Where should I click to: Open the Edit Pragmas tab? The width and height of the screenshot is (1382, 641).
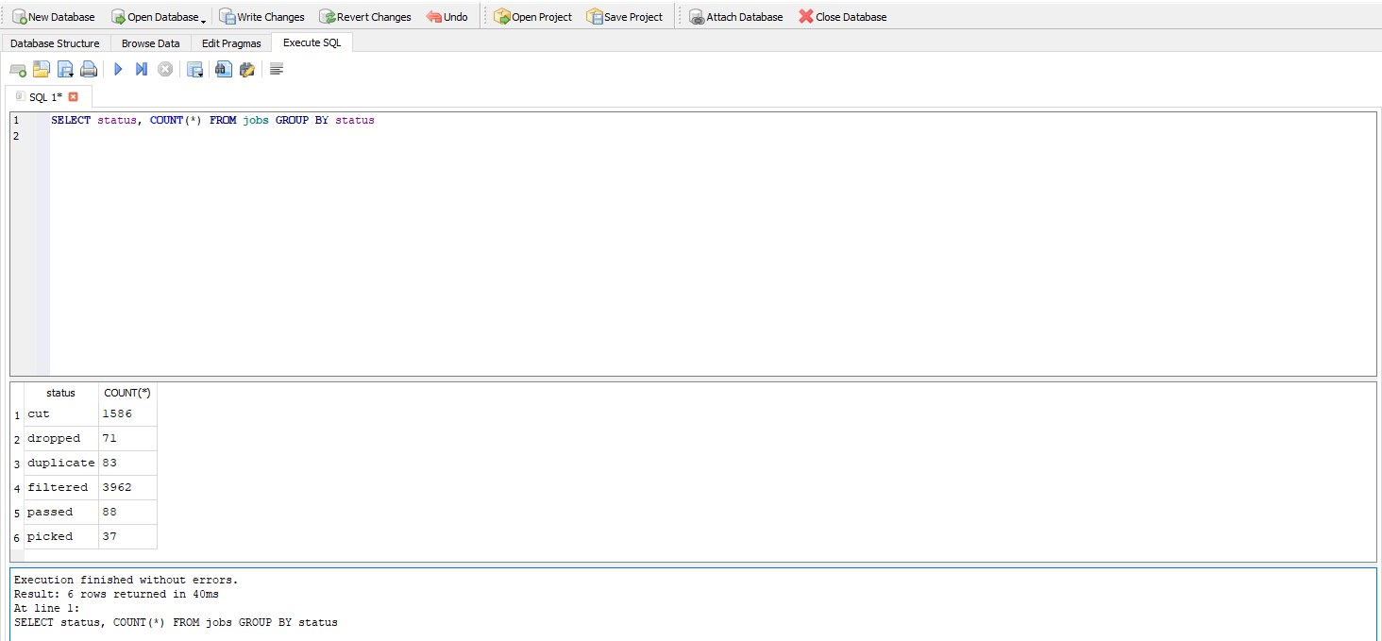[x=231, y=43]
